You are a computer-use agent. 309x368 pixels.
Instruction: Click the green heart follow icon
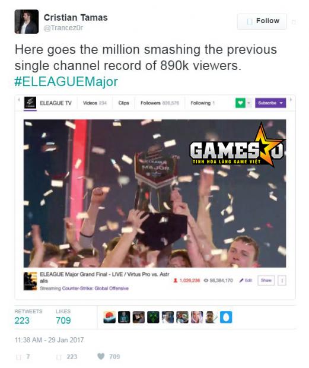tap(240, 103)
